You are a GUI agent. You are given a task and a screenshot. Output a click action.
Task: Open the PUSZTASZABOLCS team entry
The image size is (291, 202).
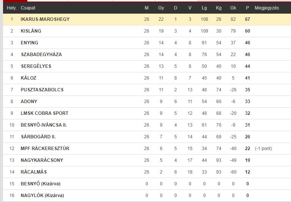(x=42, y=90)
